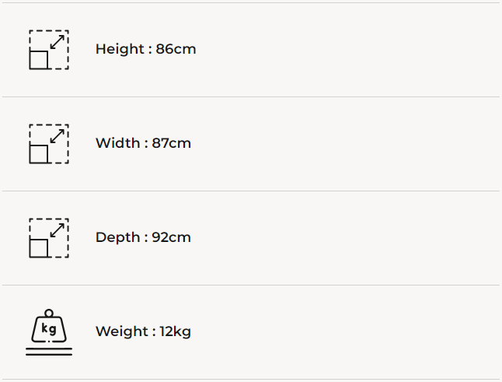Click the Depth dimension icon
Image resolution: width=502 pixels, height=382 pixels.
pyautogui.click(x=49, y=238)
